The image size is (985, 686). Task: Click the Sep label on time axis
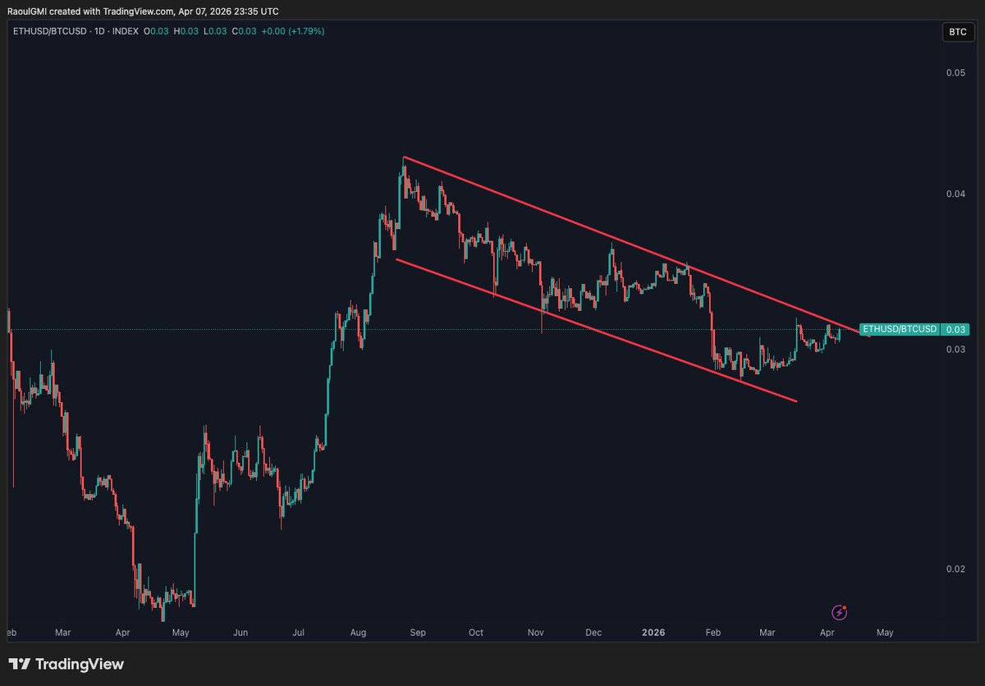click(418, 633)
